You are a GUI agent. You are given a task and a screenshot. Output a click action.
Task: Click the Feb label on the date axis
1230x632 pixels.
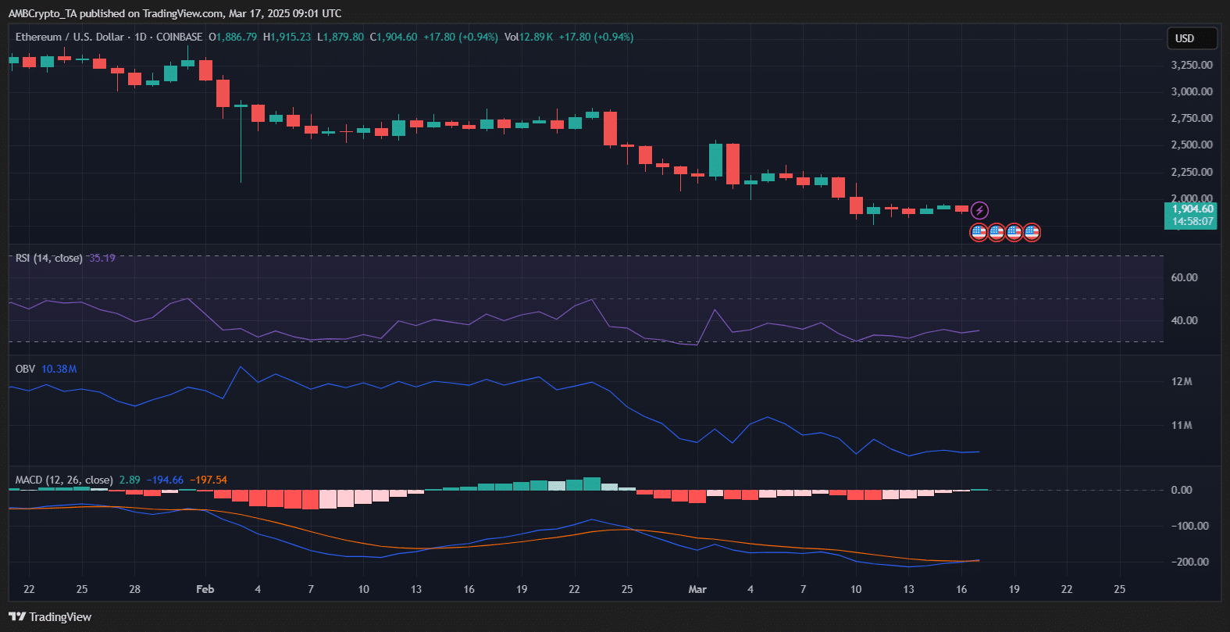(205, 589)
